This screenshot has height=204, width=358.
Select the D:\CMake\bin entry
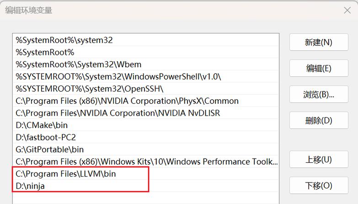(42, 125)
